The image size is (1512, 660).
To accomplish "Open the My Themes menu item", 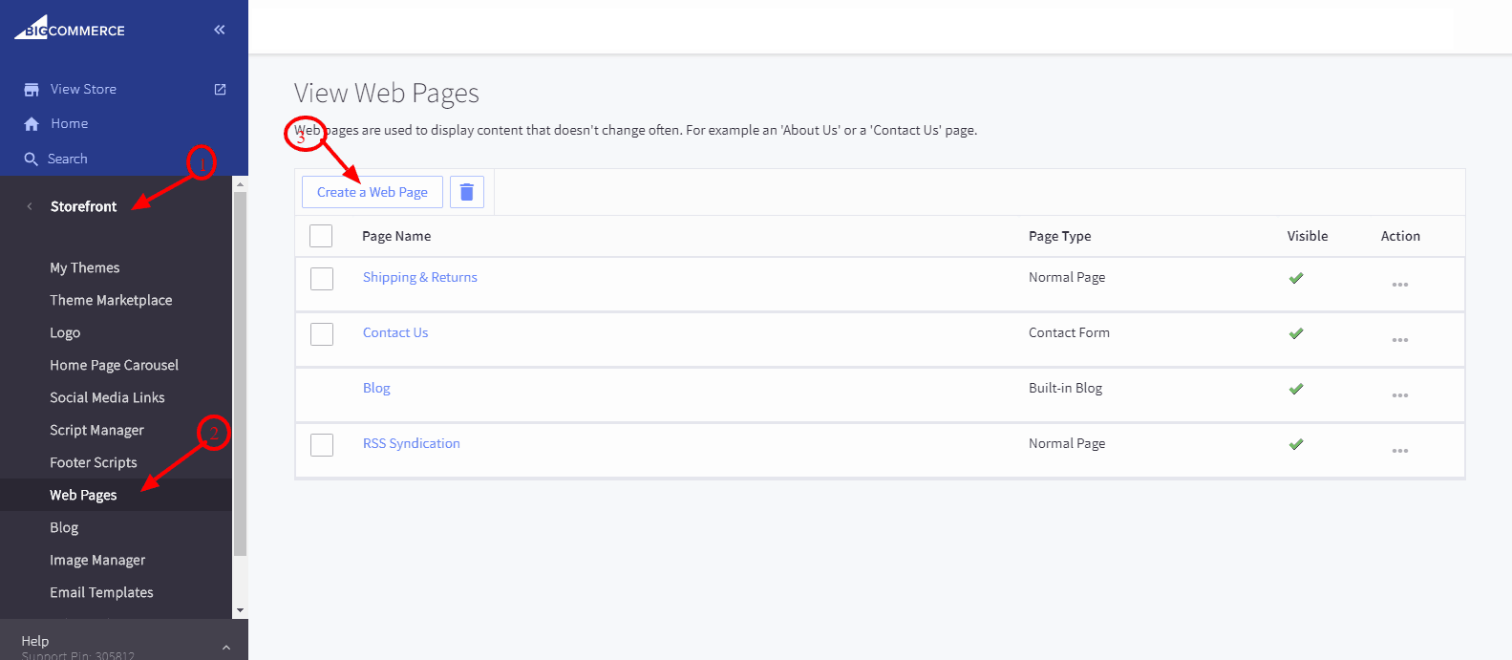I will 85,268.
